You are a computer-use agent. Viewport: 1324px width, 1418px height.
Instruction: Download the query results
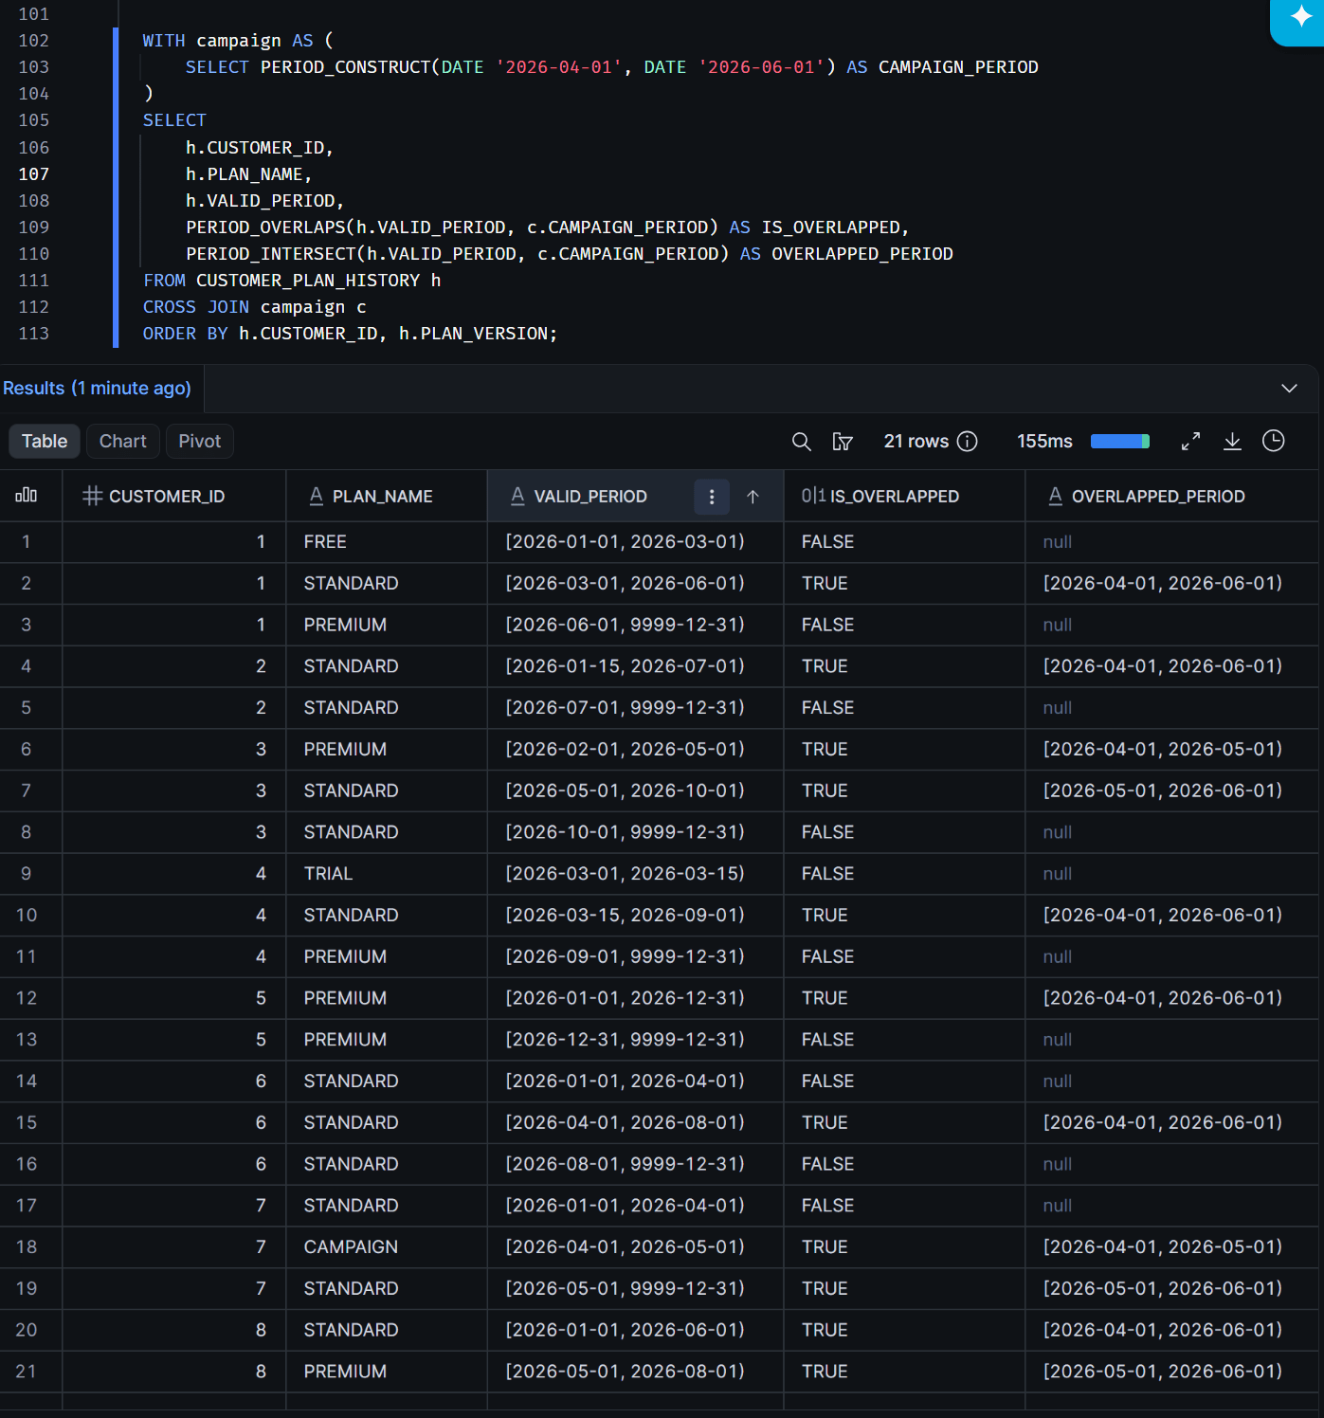(1232, 442)
